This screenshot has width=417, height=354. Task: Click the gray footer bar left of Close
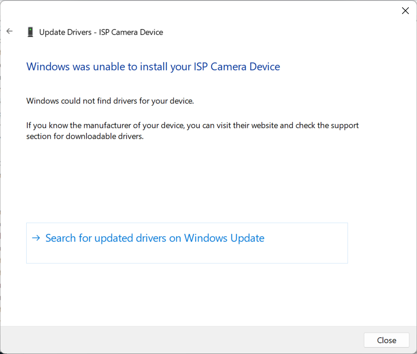point(181,339)
